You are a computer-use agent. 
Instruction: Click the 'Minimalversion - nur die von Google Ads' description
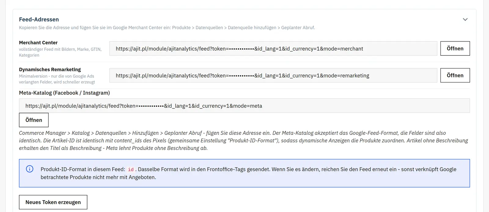[57, 79]
